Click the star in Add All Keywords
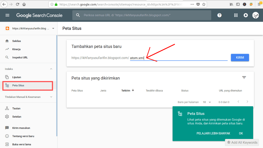 tap(229, 142)
